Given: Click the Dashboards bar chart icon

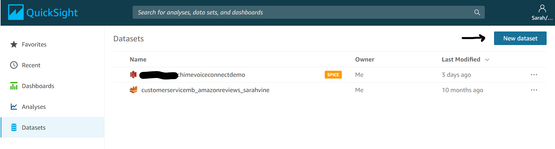Looking at the screenshot, I should point(14,86).
